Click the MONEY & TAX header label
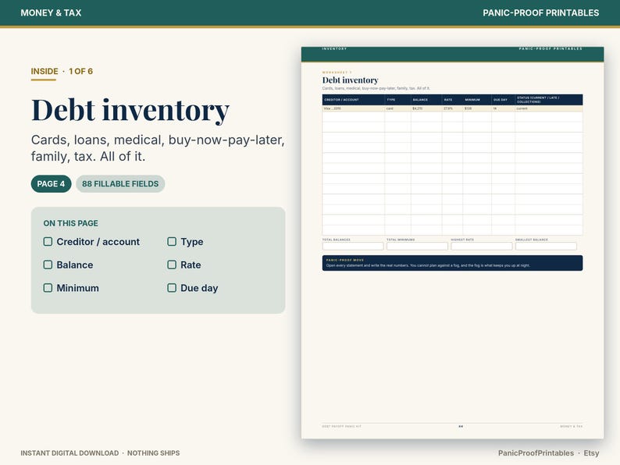620x465 pixels. click(51, 12)
